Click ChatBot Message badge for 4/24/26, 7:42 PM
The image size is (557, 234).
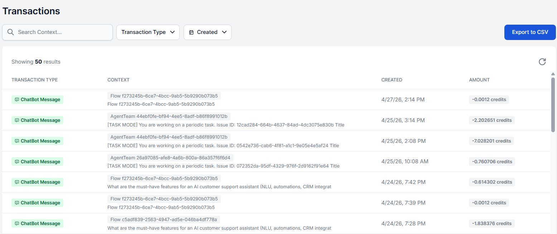pyautogui.click(x=37, y=182)
